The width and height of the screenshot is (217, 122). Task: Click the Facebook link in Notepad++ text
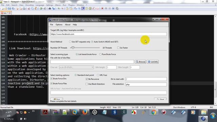[38, 35]
